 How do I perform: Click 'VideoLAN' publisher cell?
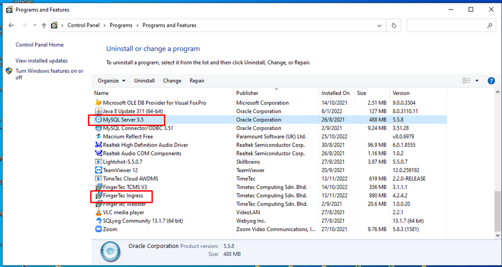(248, 213)
